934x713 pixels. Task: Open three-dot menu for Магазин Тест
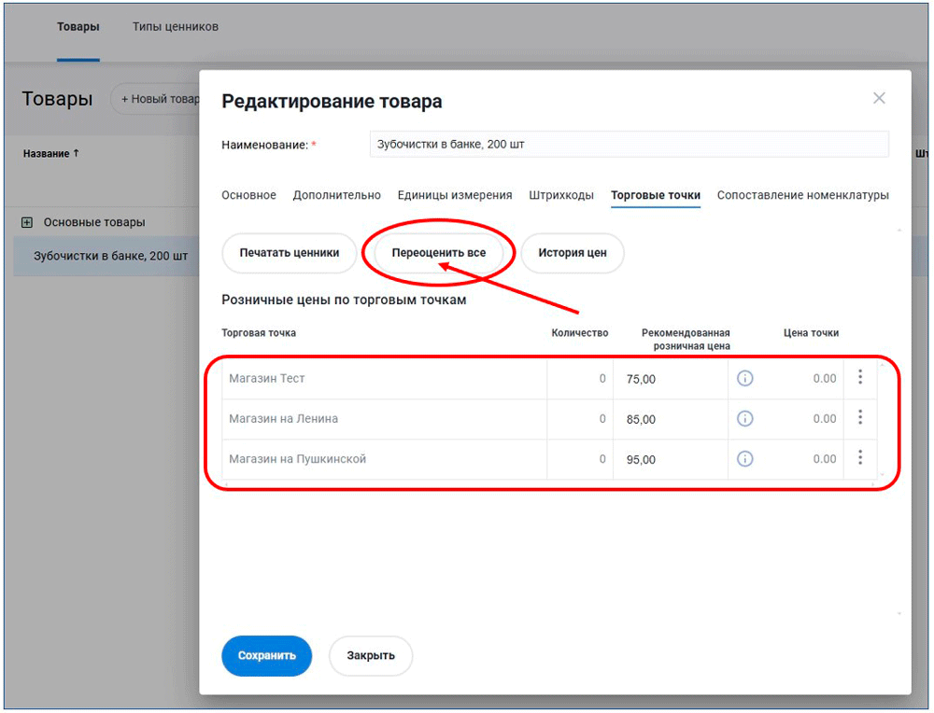pyautogui.click(x=859, y=377)
